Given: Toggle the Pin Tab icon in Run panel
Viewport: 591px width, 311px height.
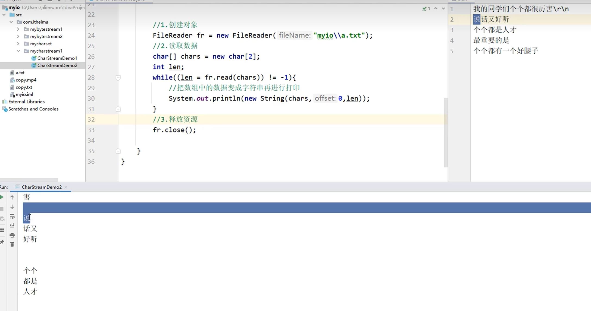Looking at the screenshot, I should [2, 242].
